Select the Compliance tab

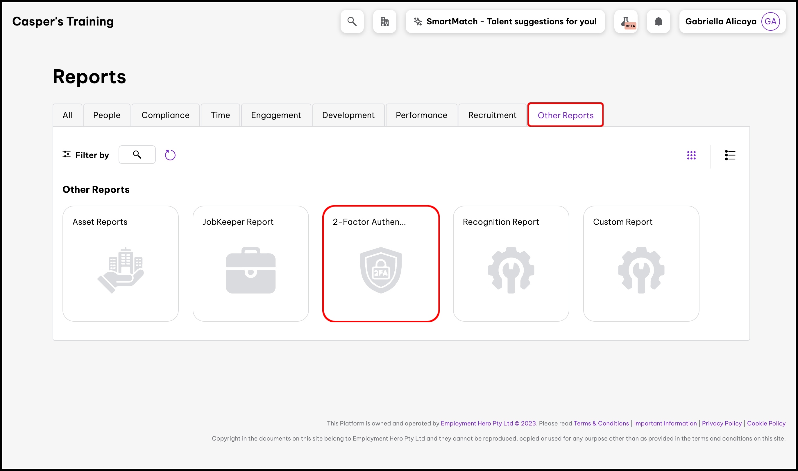(x=165, y=115)
